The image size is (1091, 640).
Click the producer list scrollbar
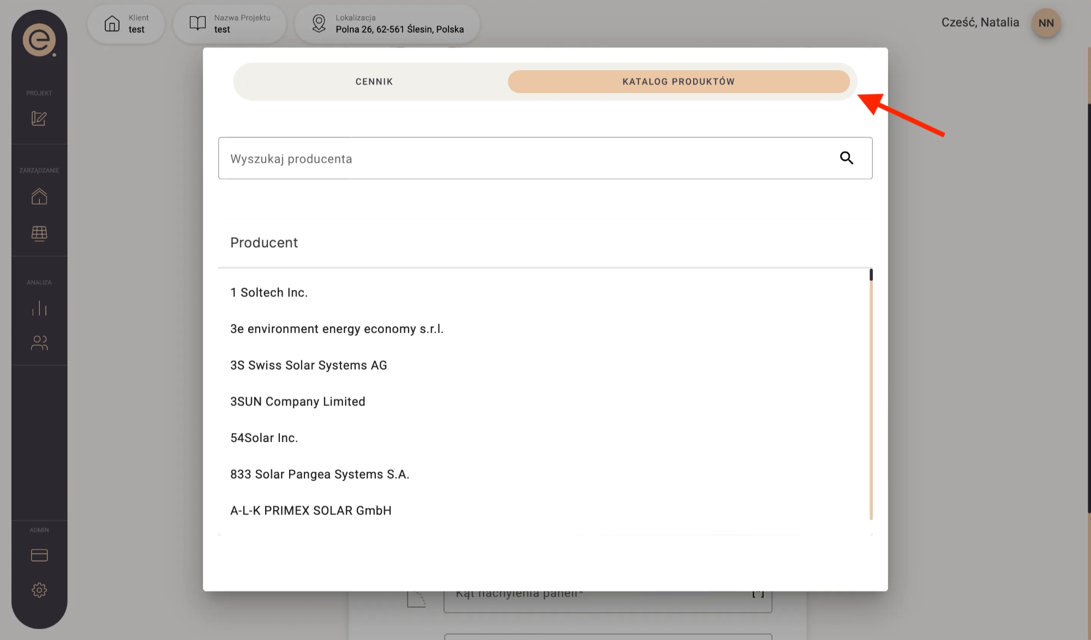pyautogui.click(x=871, y=394)
